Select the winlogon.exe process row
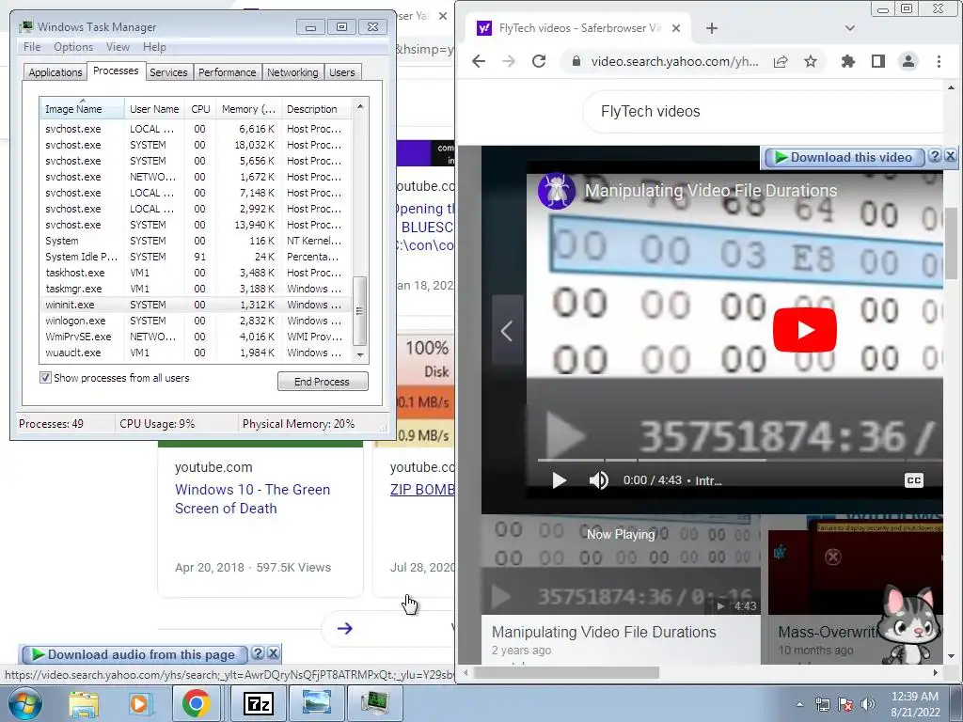Image resolution: width=963 pixels, height=722 pixels. click(x=196, y=321)
